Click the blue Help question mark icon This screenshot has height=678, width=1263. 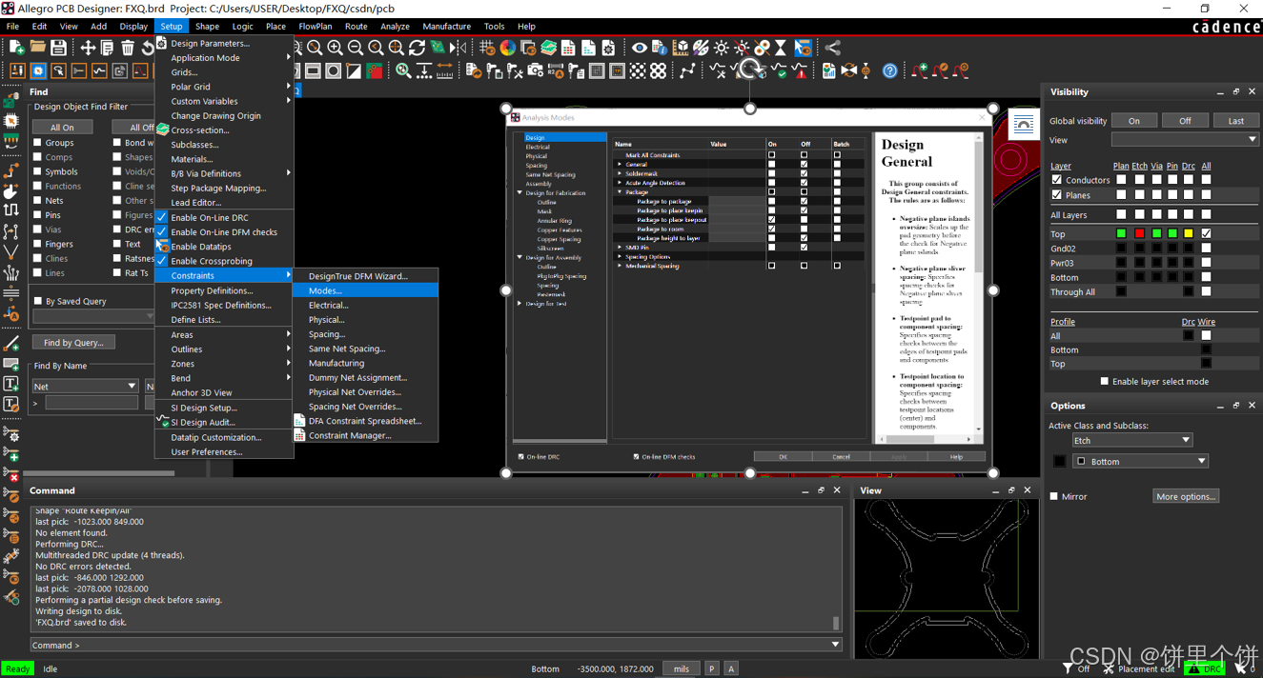pos(889,70)
